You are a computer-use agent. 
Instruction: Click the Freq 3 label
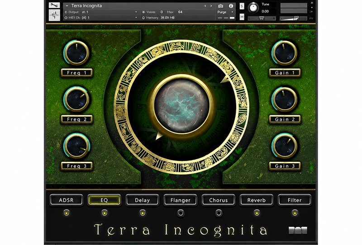[x=76, y=166]
